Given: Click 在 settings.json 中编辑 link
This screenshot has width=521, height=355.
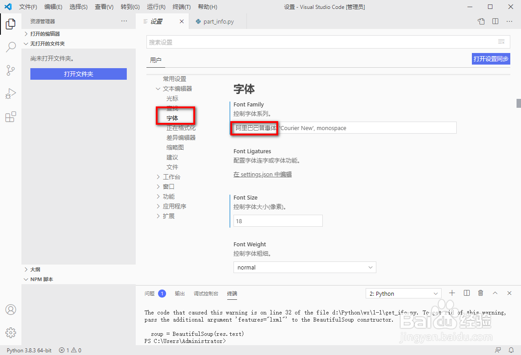Looking at the screenshot, I should coord(263,174).
